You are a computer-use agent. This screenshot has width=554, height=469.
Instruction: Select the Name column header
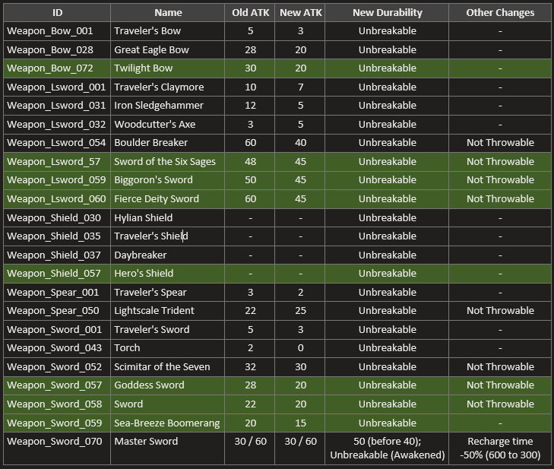[x=168, y=12]
